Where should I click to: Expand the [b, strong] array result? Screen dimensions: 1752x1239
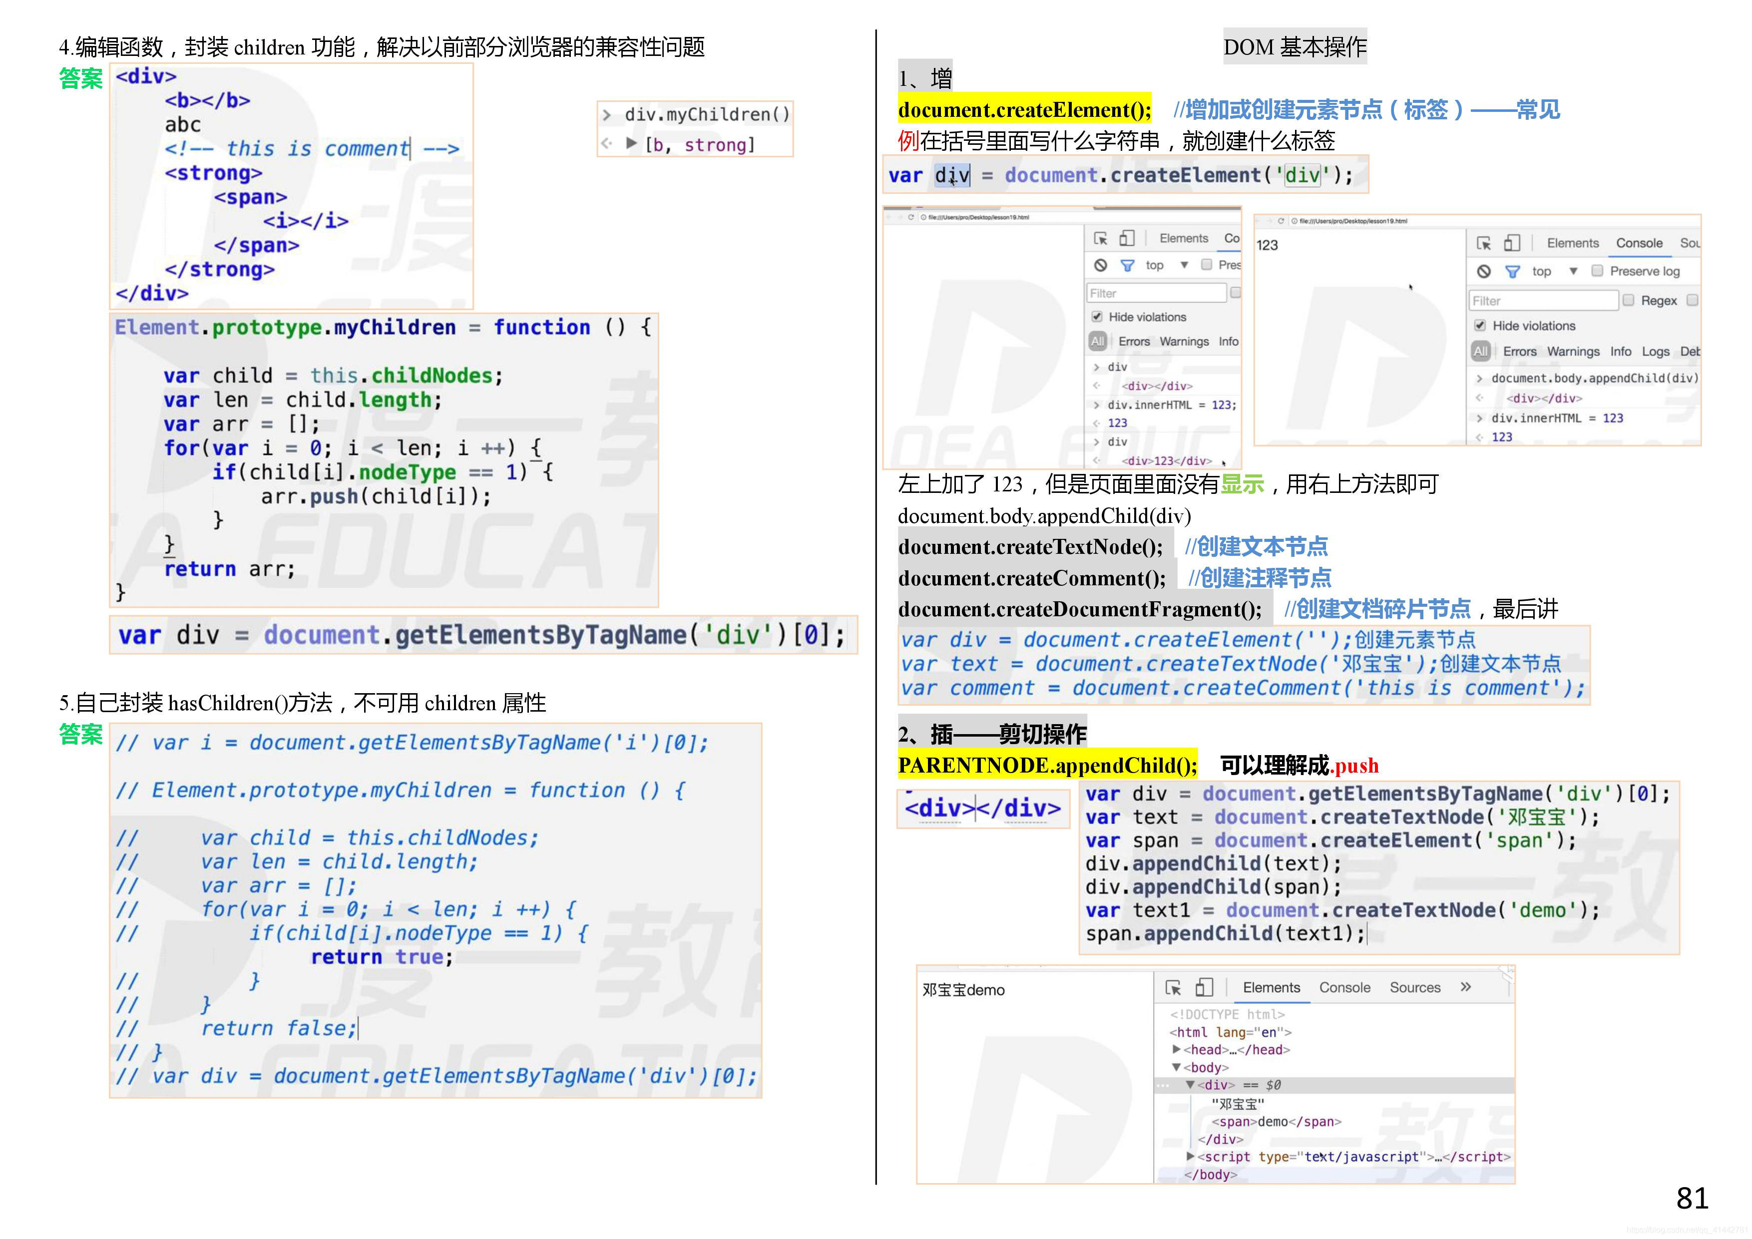coord(631,143)
